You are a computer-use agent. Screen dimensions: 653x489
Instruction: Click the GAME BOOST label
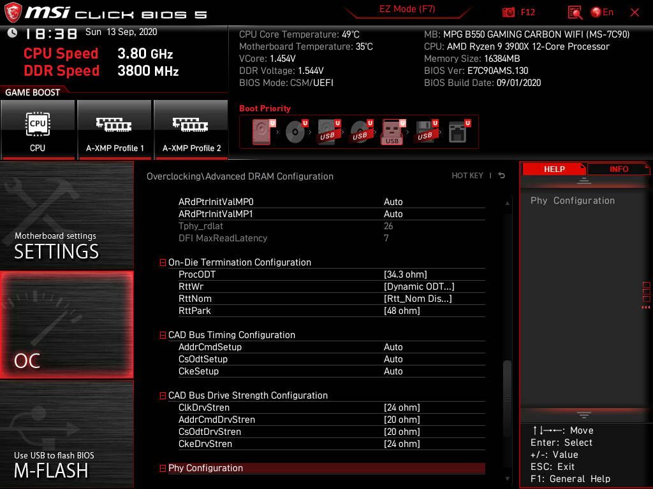[33, 92]
